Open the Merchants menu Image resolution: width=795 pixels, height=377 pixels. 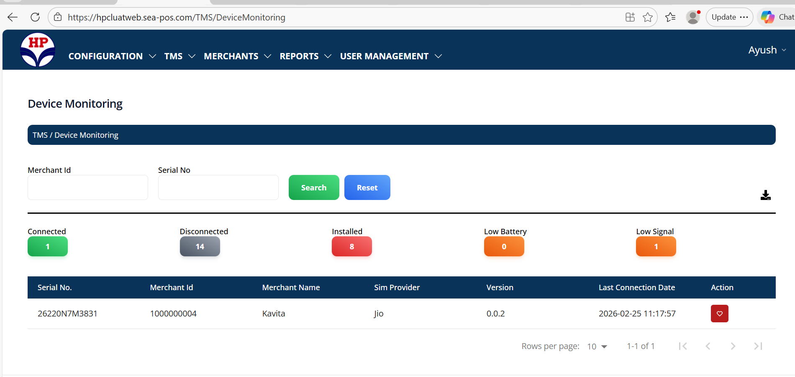point(237,56)
